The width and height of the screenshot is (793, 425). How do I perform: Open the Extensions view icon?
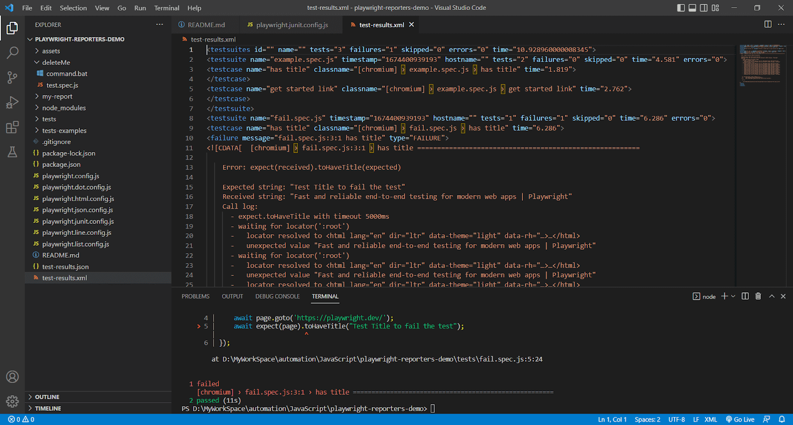point(12,127)
